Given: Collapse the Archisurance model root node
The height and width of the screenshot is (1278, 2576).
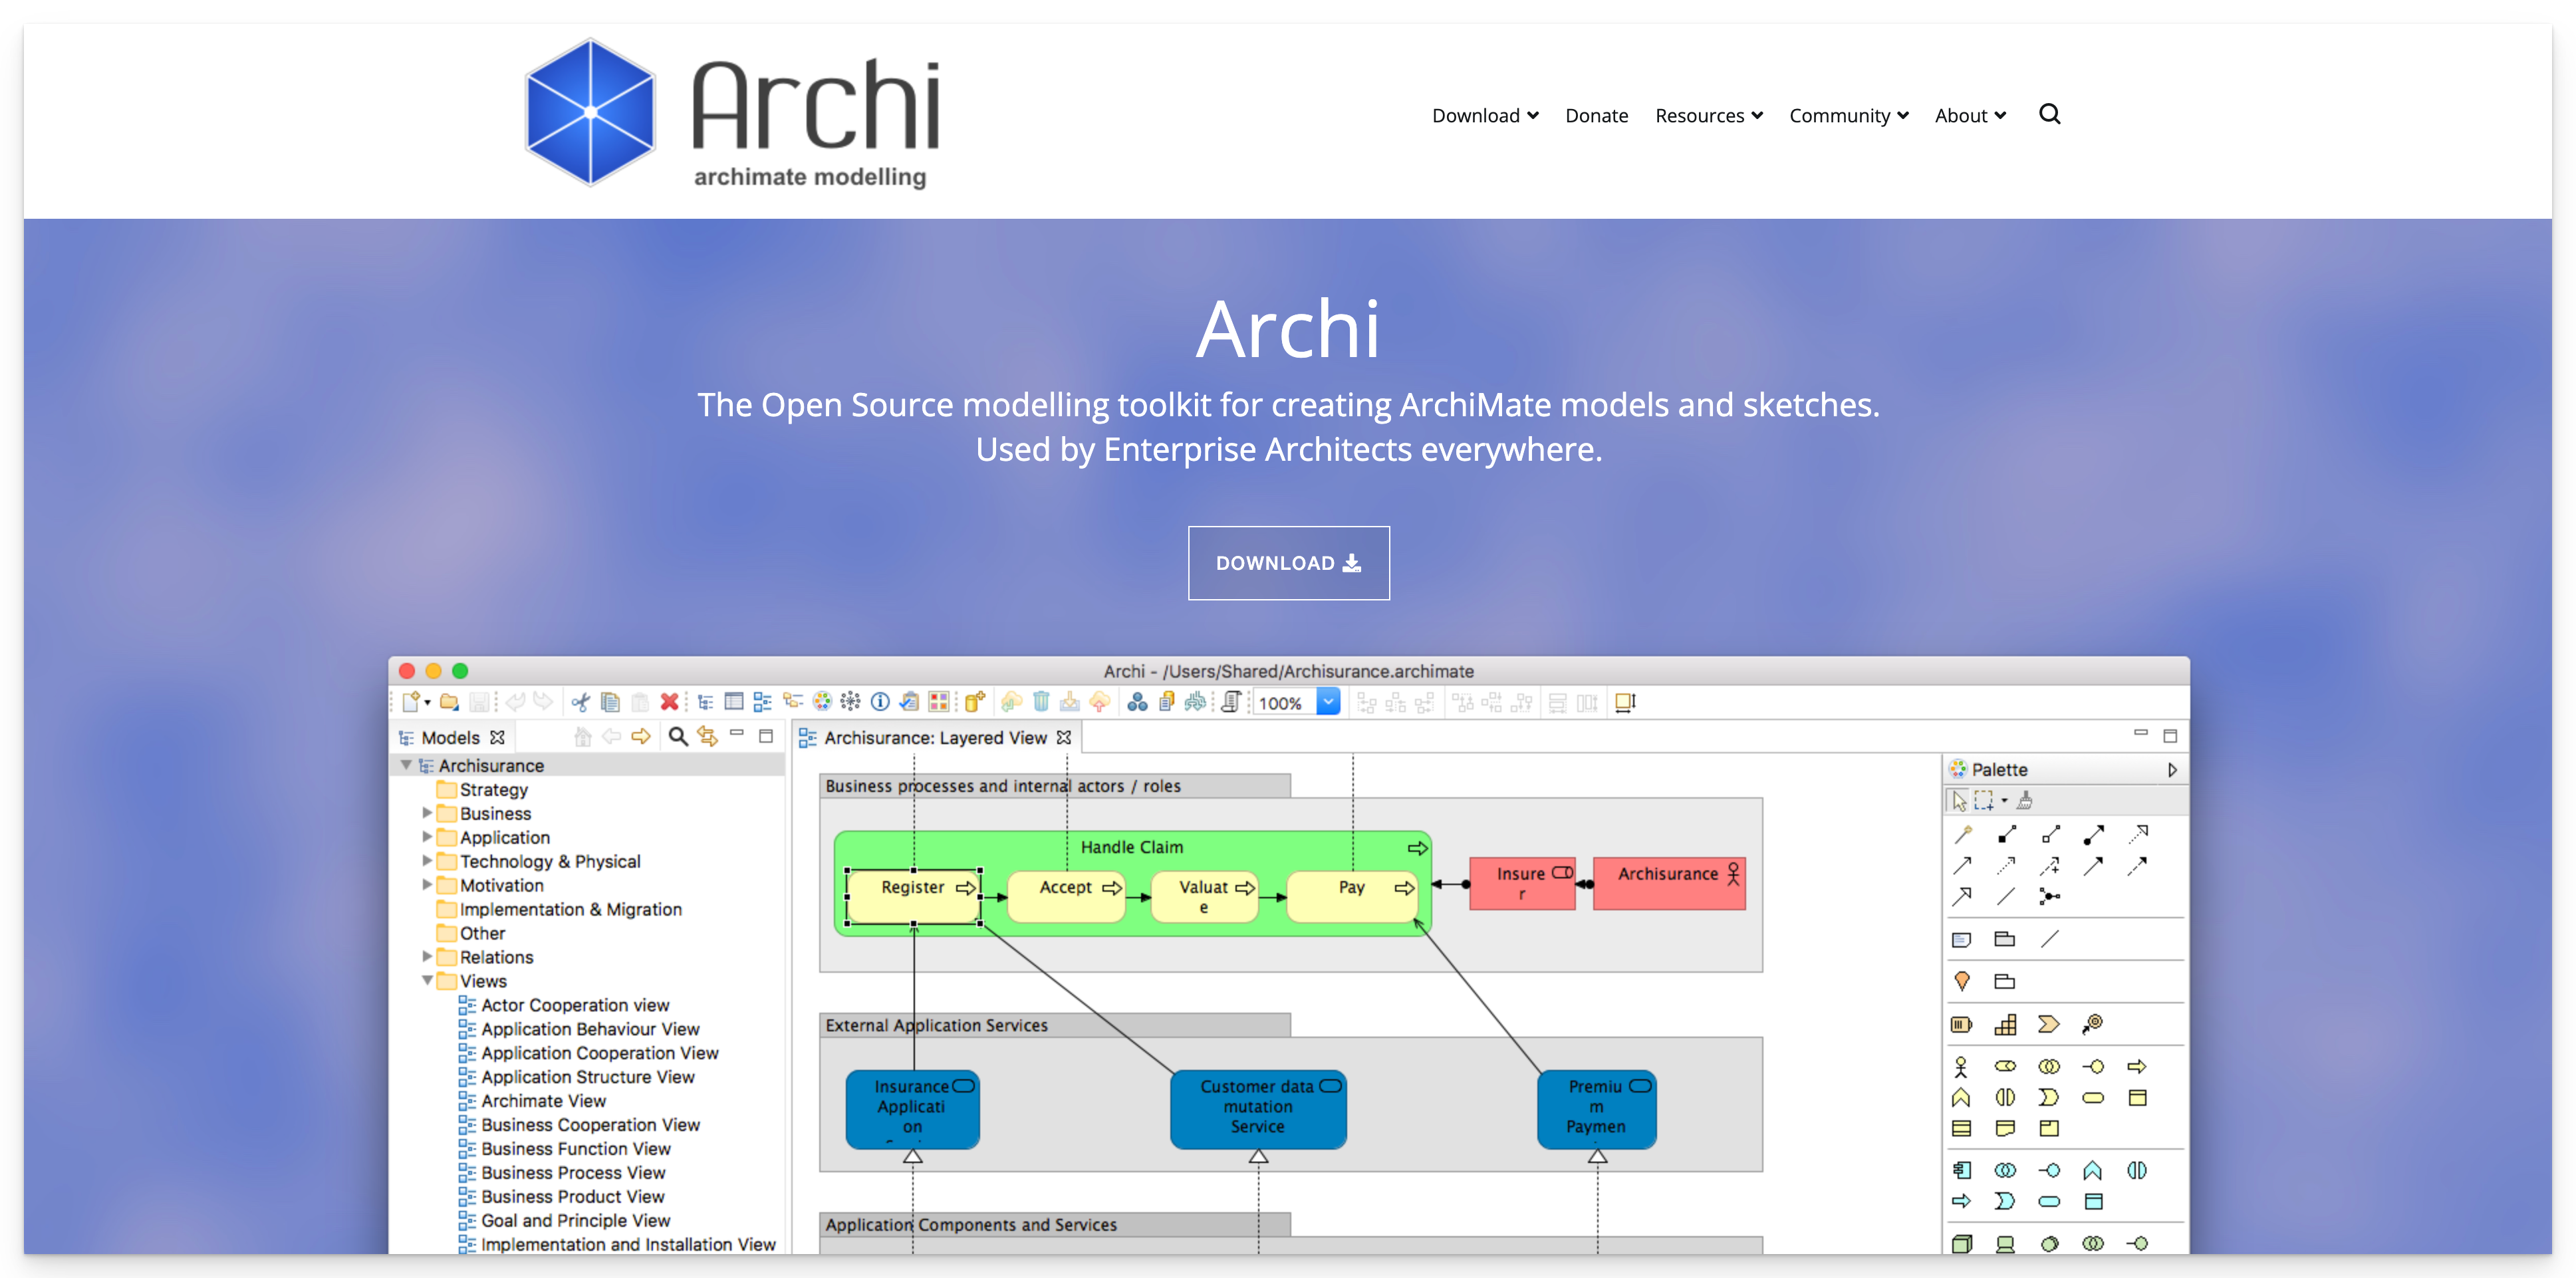Looking at the screenshot, I should tap(407, 765).
